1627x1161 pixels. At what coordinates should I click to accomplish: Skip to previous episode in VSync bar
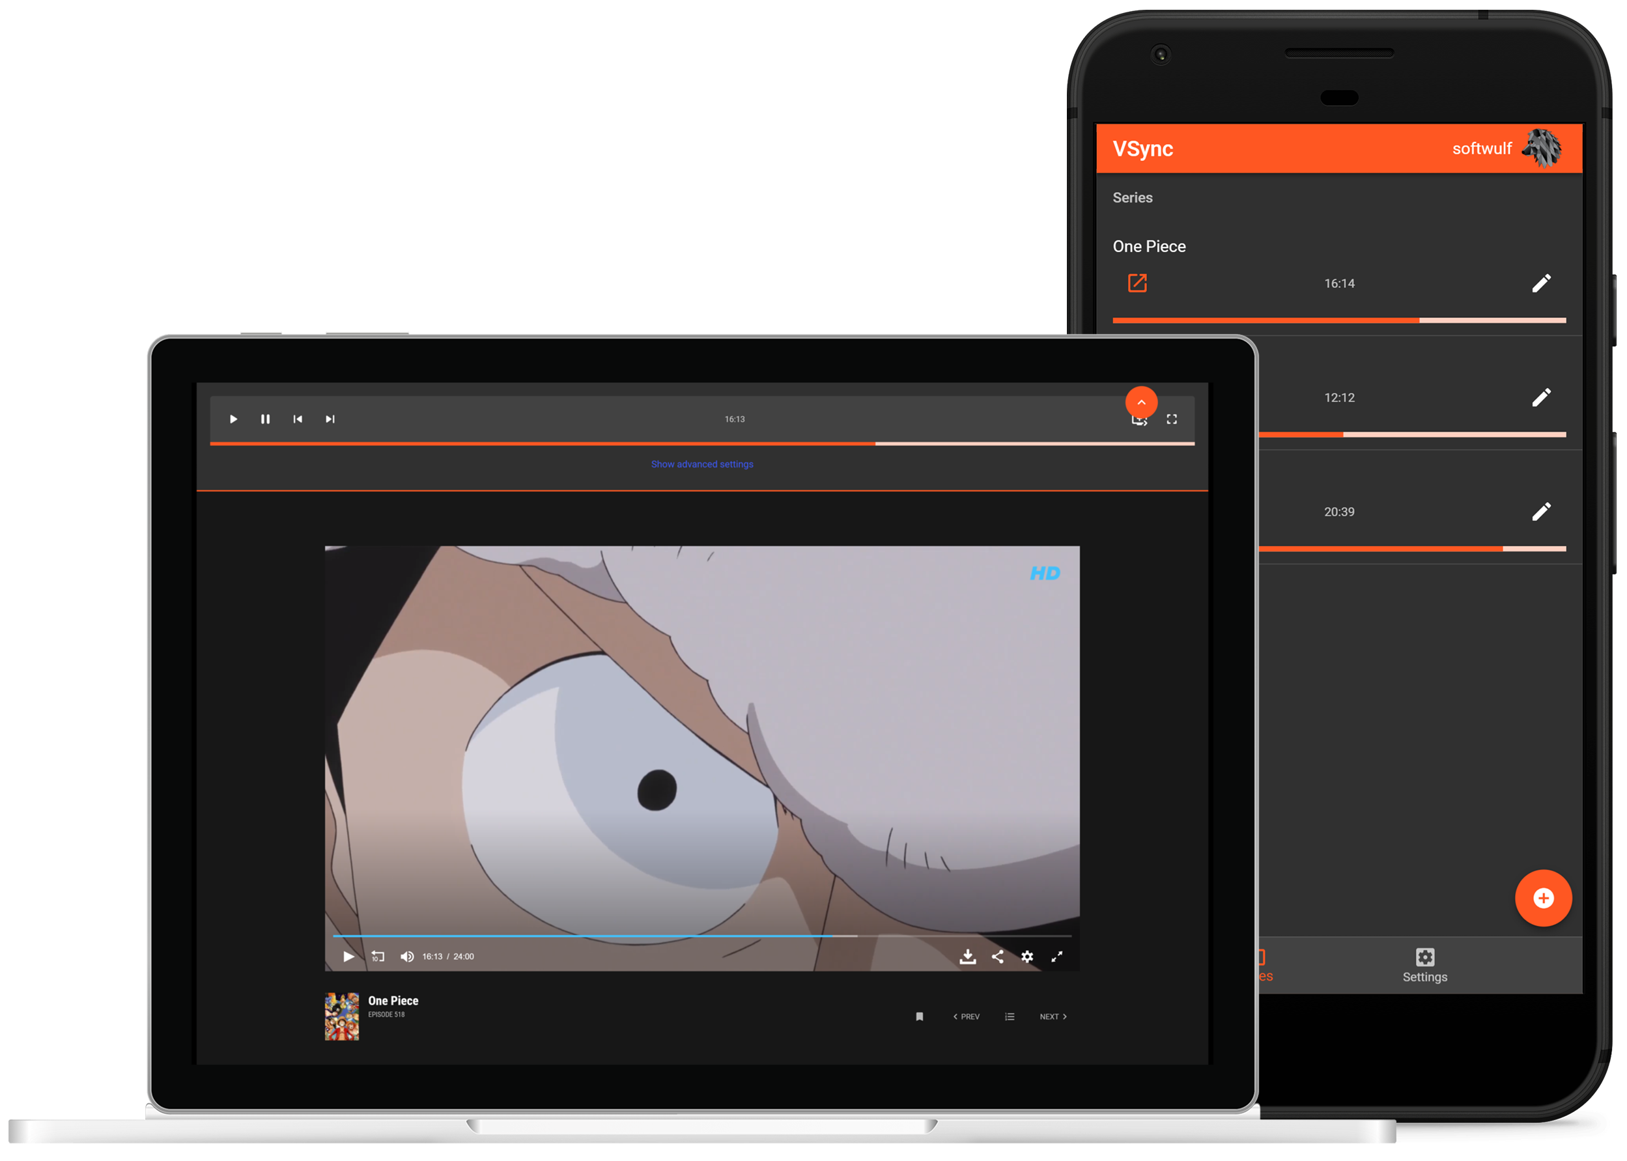click(298, 419)
